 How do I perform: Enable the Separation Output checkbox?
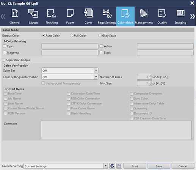(4, 60)
